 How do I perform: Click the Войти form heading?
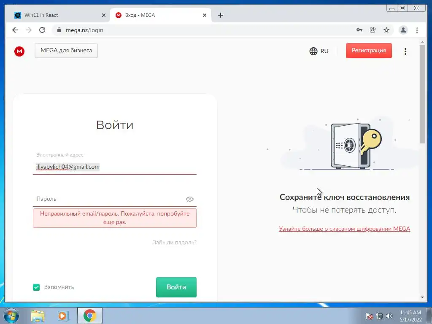tap(115, 125)
